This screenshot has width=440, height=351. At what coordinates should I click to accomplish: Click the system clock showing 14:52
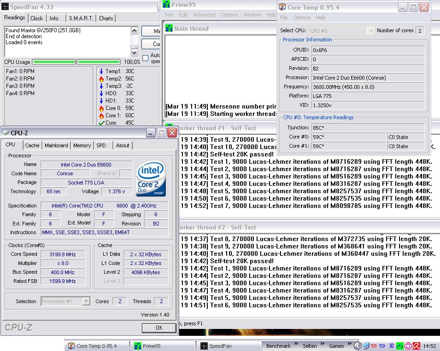click(429, 346)
